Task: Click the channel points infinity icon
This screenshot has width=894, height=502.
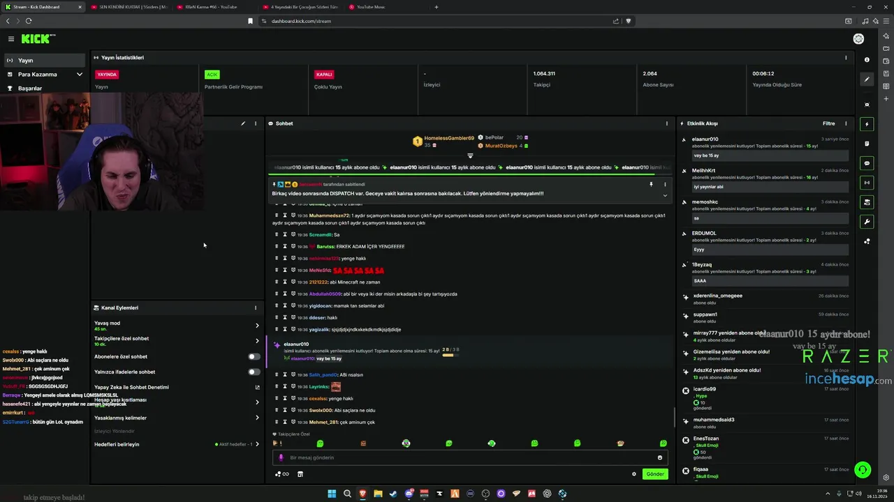Action: coord(281,474)
